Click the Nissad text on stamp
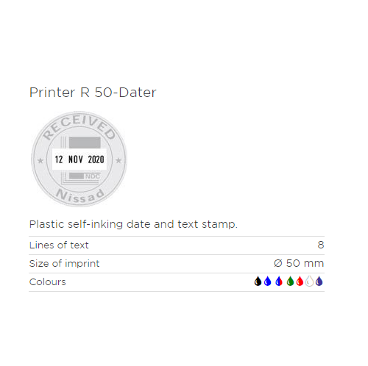The height and width of the screenshot is (366, 368). pos(80,196)
